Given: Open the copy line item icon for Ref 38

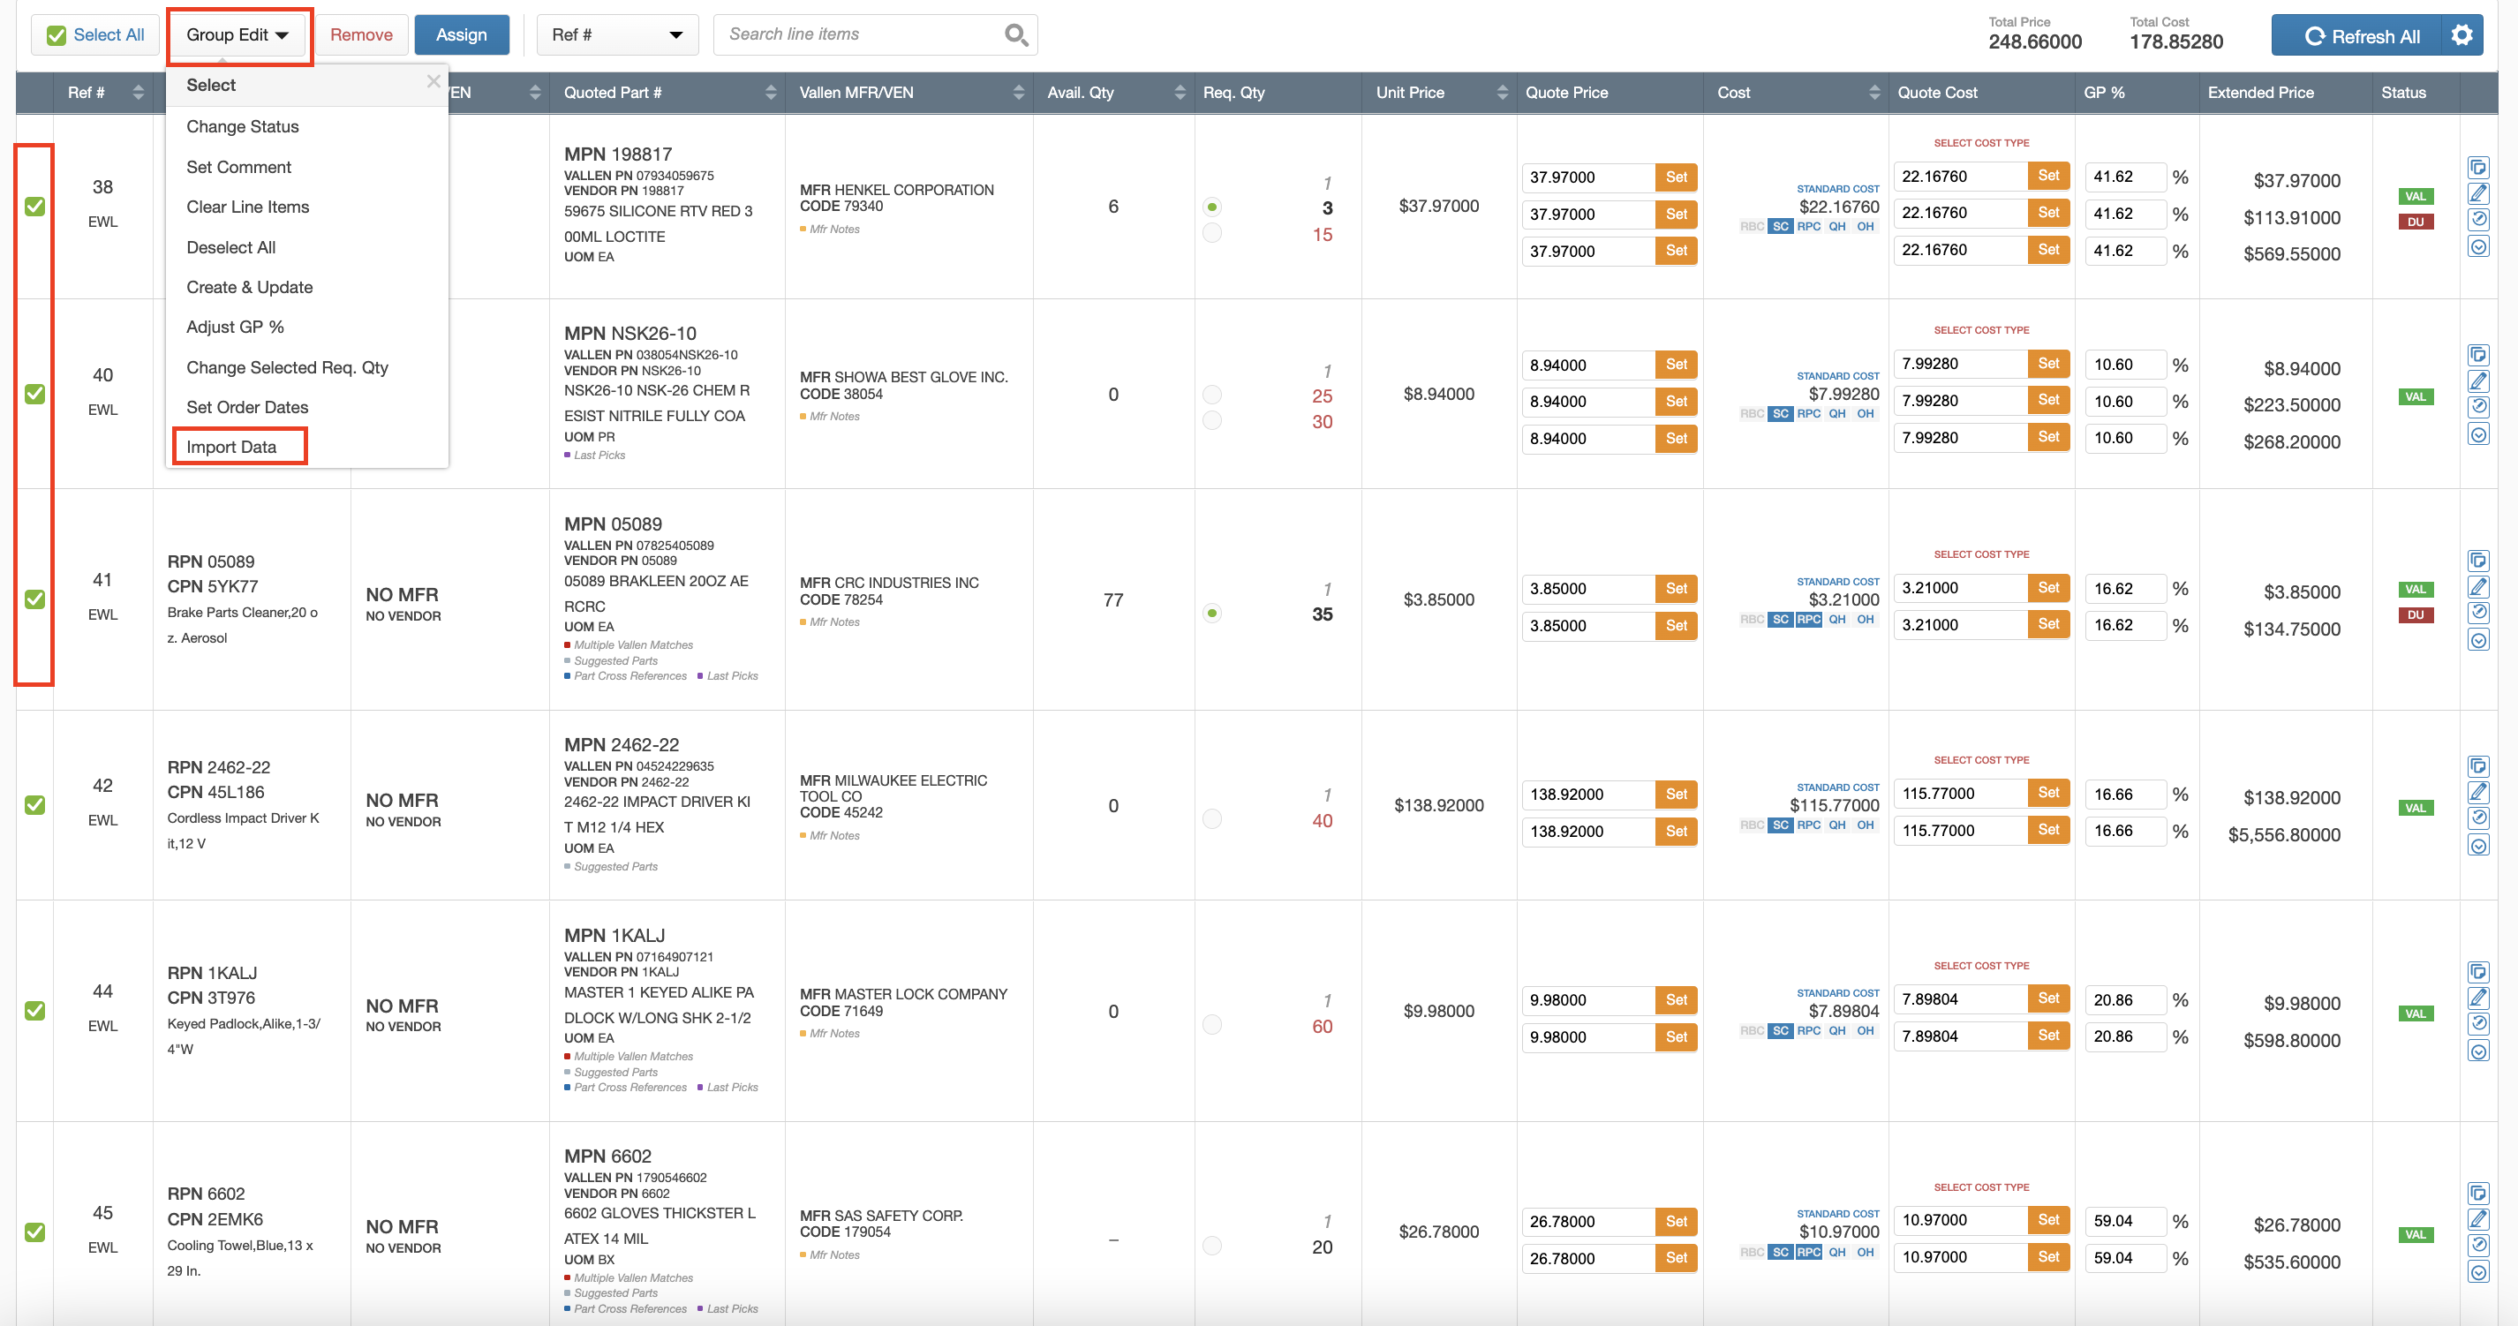Looking at the screenshot, I should pos(2480,167).
